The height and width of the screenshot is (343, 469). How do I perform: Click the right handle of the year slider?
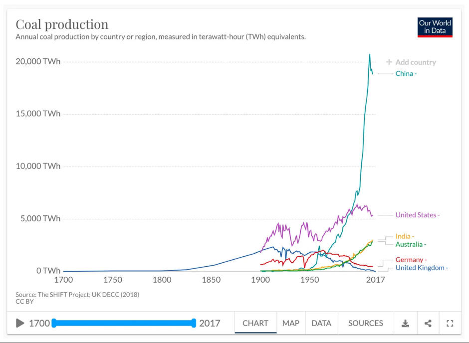[194, 323]
